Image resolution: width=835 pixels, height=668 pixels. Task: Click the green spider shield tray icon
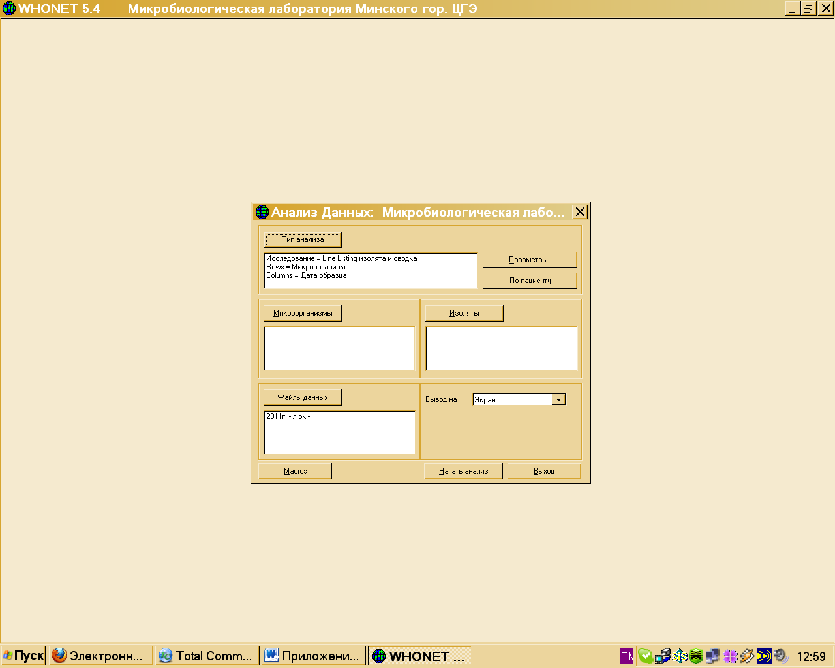click(696, 656)
